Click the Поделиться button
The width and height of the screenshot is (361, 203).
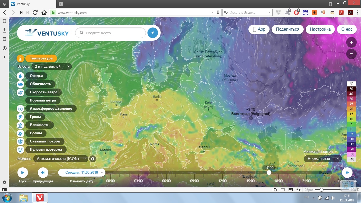tap(288, 29)
